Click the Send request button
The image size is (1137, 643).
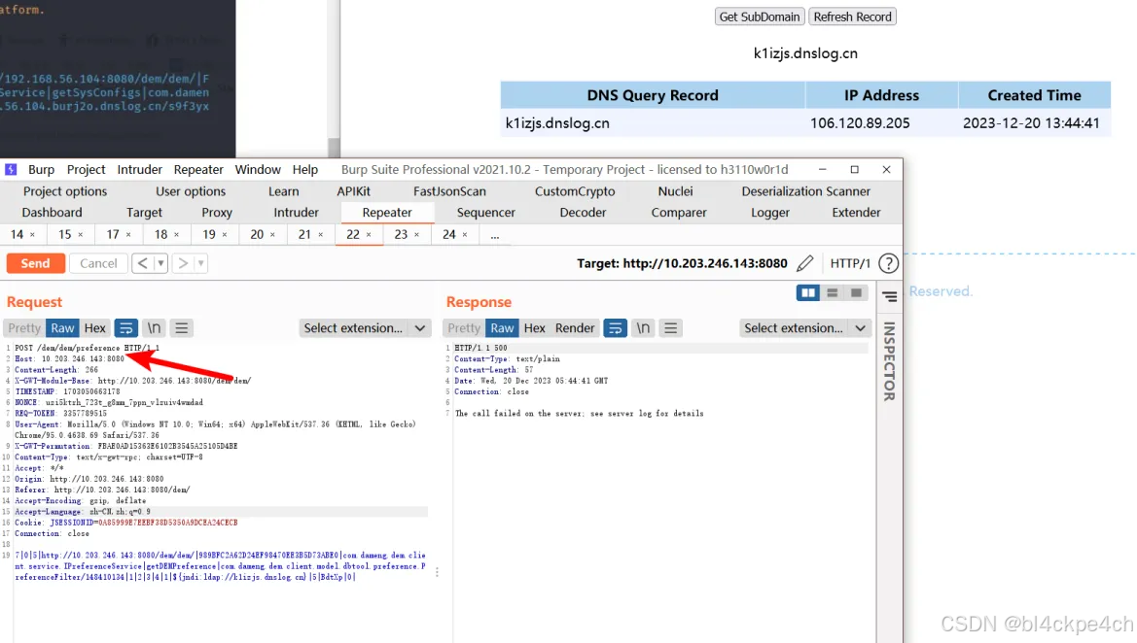click(36, 263)
